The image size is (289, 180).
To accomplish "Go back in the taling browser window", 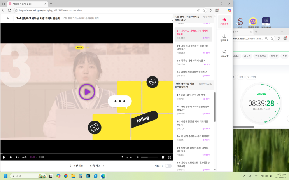I will 3,10.
